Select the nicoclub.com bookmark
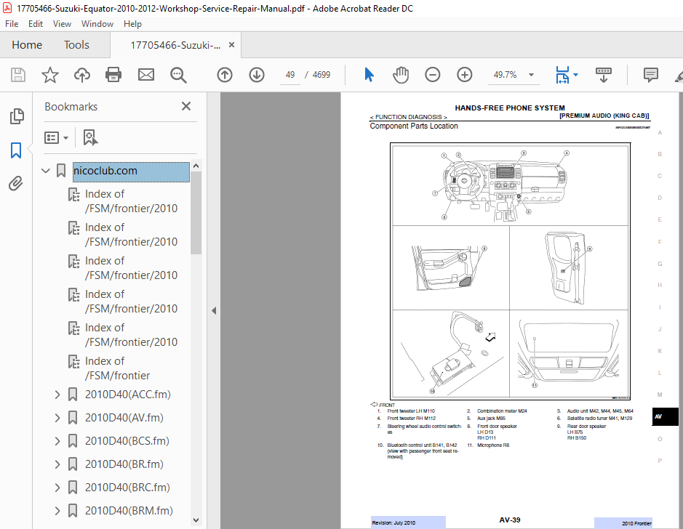The height and width of the screenshot is (529, 683). click(131, 171)
